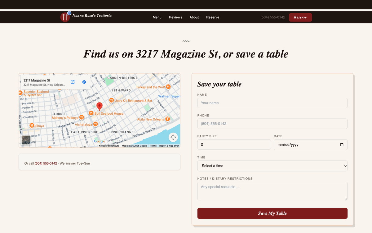Click the Abita New Orleans bar marker
372x233 pixels.
coord(167,119)
